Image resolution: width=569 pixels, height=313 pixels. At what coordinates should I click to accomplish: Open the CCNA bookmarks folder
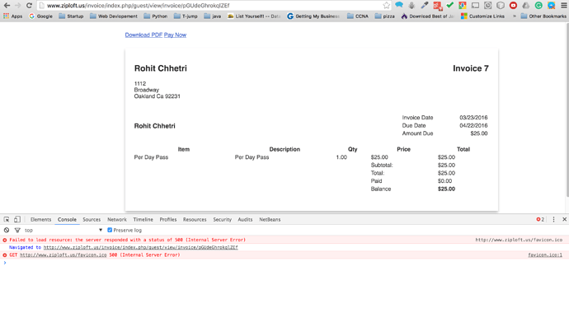358,16
